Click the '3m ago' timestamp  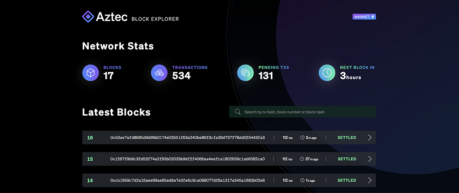point(310,137)
